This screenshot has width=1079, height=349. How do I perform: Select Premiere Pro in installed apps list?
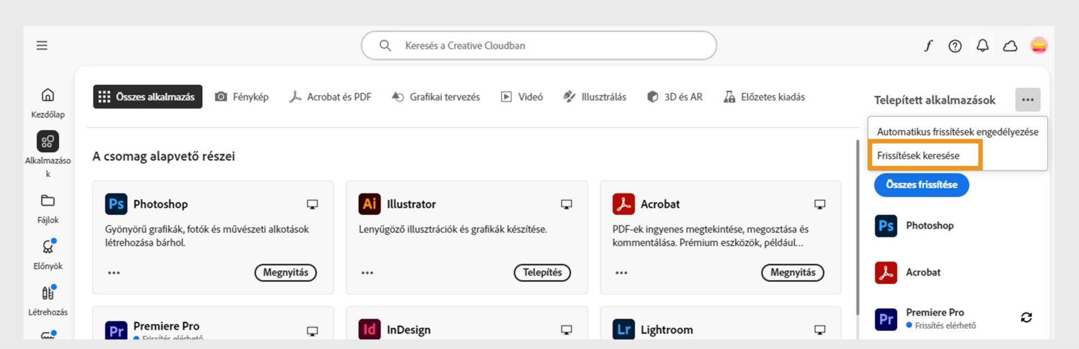point(926,319)
